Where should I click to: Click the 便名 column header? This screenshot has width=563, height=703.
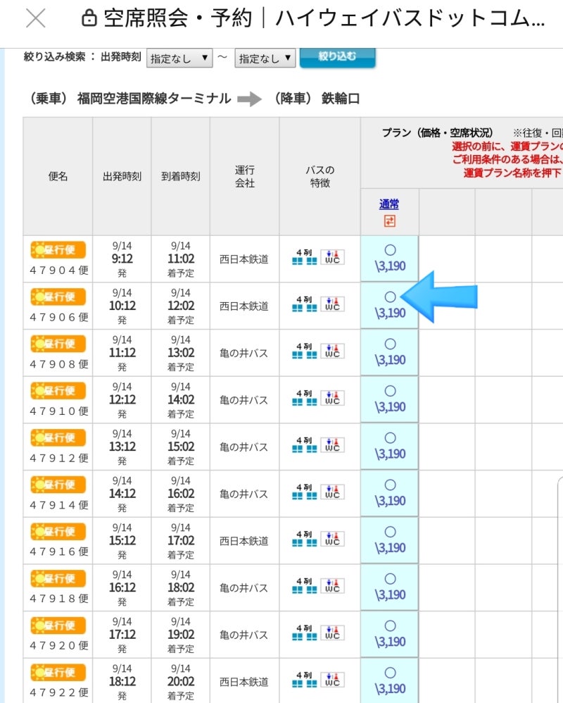58,176
